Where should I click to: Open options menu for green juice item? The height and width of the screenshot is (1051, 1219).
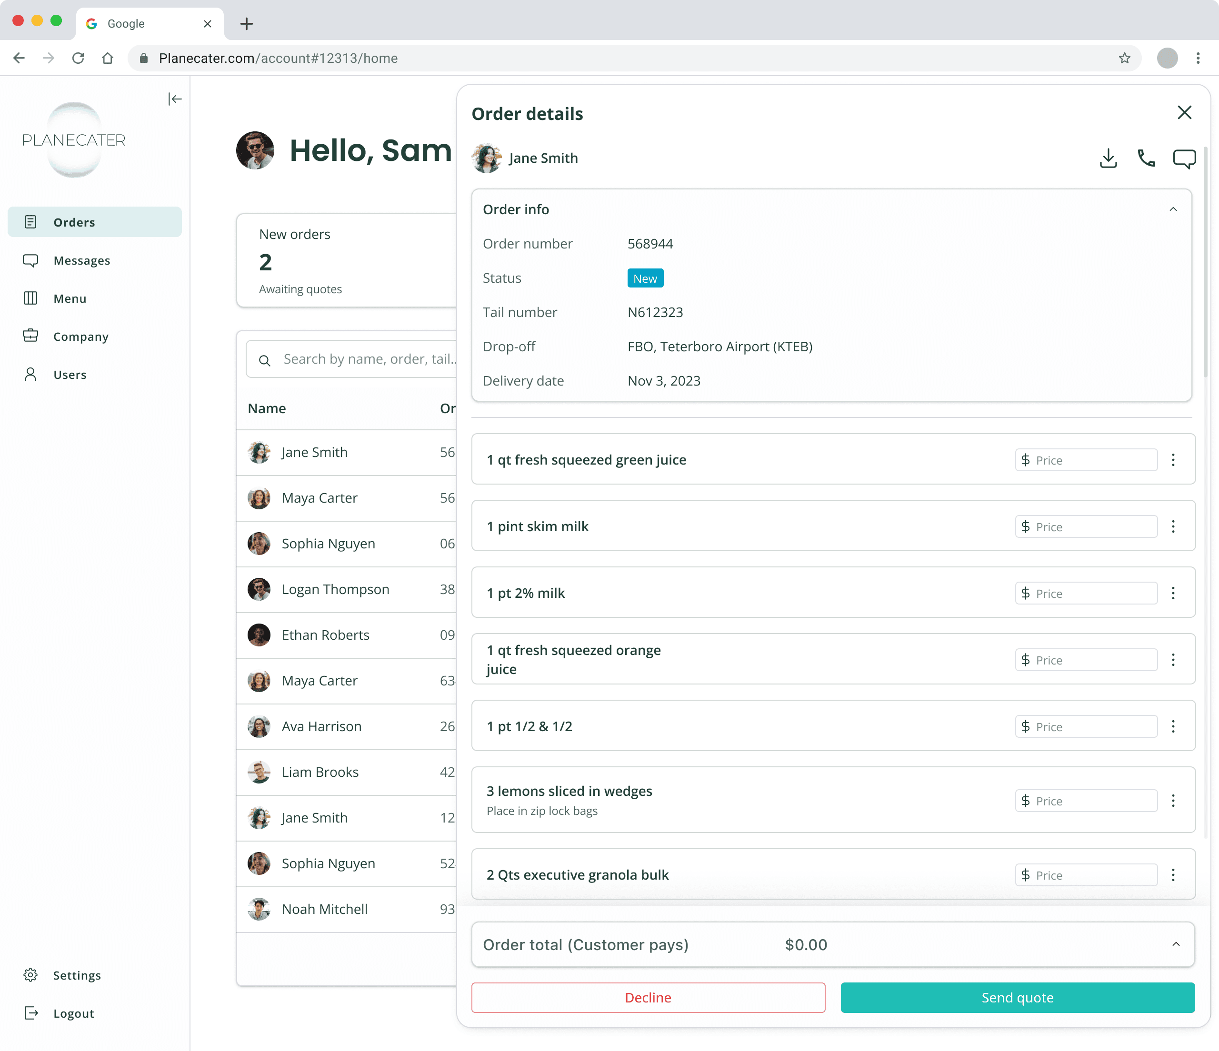[x=1173, y=460]
